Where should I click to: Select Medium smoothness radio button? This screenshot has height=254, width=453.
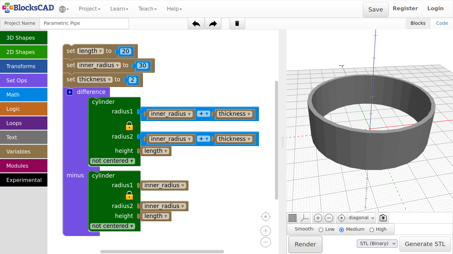tap(342, 230)
